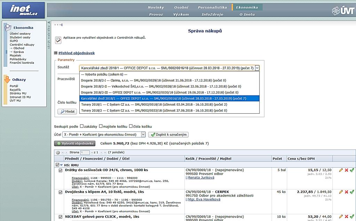This screenshot has width=356, height=221.
Task: Open Výzkum top menu
Action: coord(181,14)
